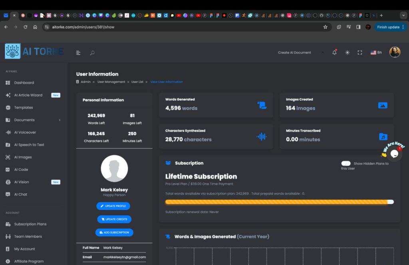Click the User List breadcrumb link
409x265 pixels.
click(137, 82)
